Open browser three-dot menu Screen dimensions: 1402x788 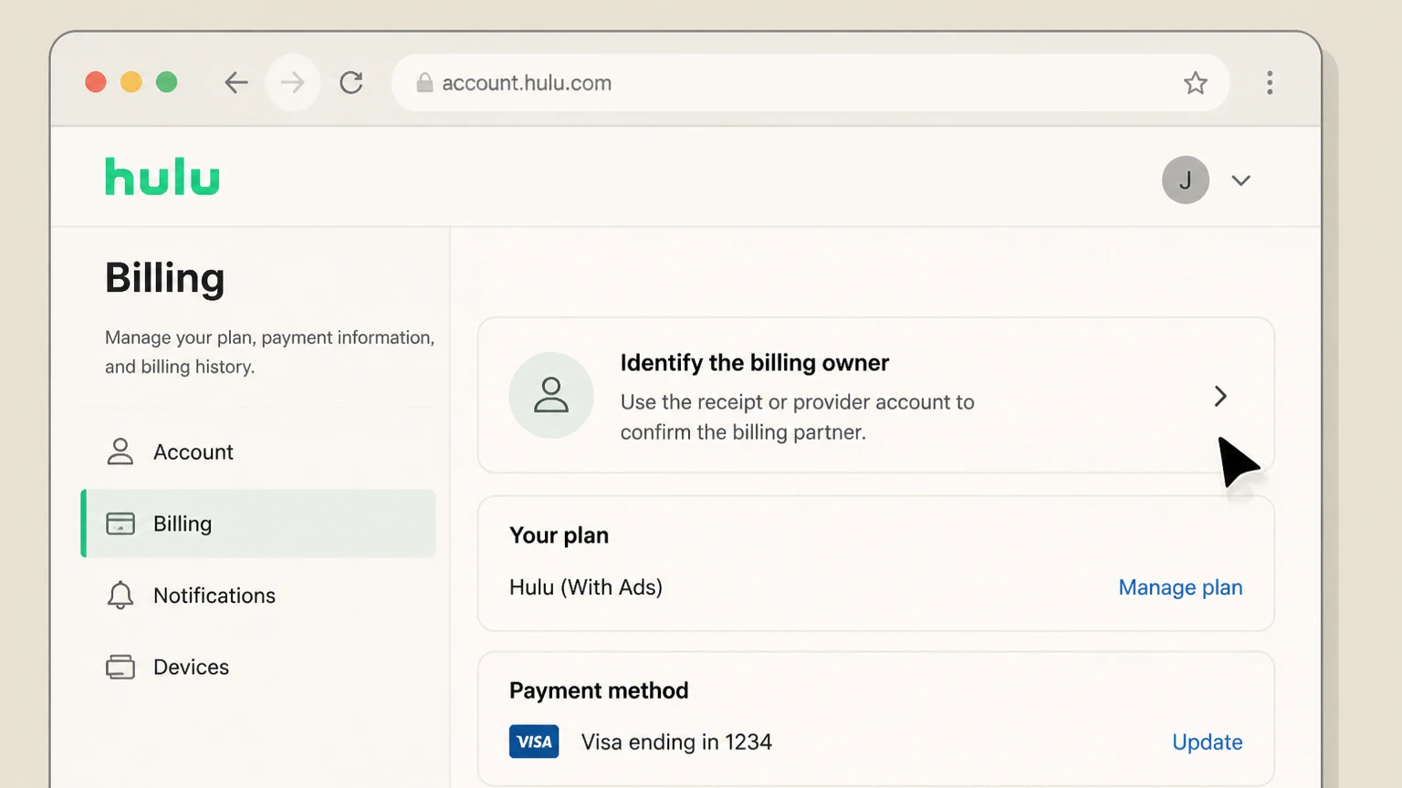[x=1270, y=83]
